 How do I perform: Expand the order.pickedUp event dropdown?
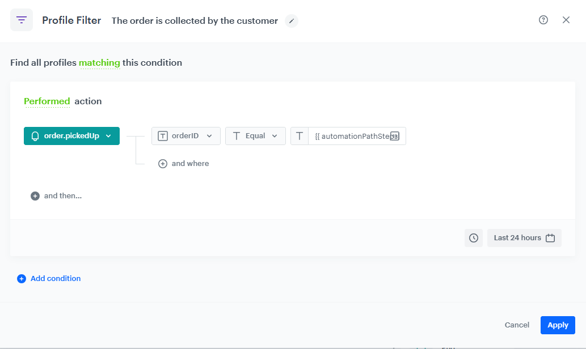(108, 136)
